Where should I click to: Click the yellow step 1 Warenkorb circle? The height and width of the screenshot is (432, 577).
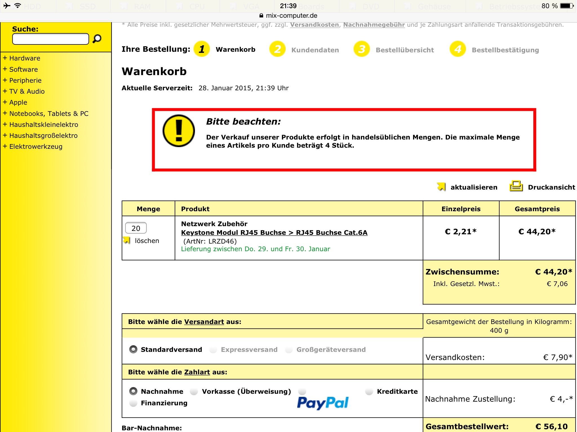click(202, 49)
